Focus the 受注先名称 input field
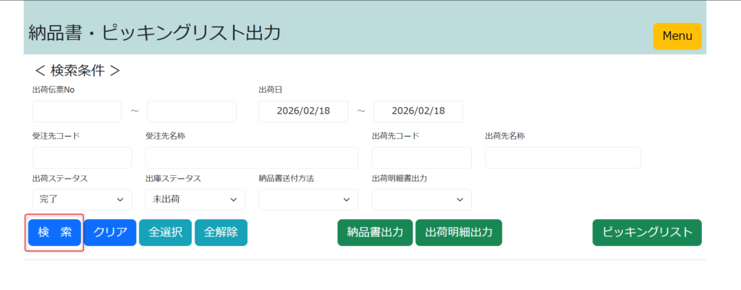The width and height of the screenshot is (741, 290). pos(251,158)
